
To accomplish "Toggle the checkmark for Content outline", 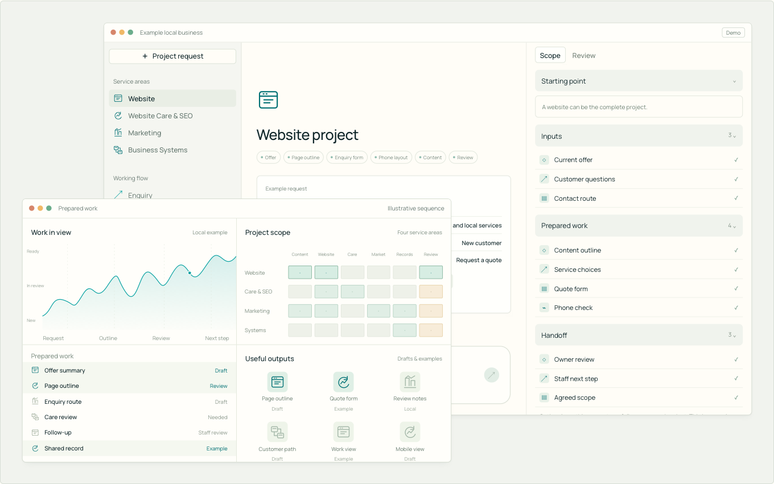I will [736, 250].
